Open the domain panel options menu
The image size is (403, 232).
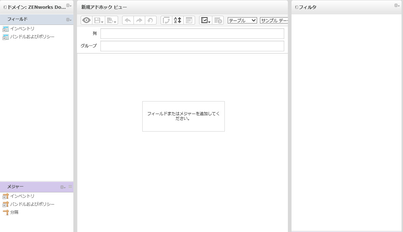coord(69,5)
